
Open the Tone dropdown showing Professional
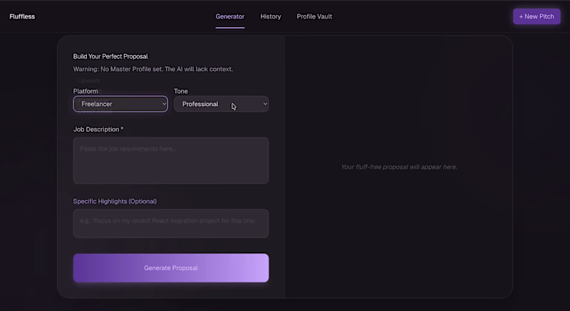click(x=221, y=104)
